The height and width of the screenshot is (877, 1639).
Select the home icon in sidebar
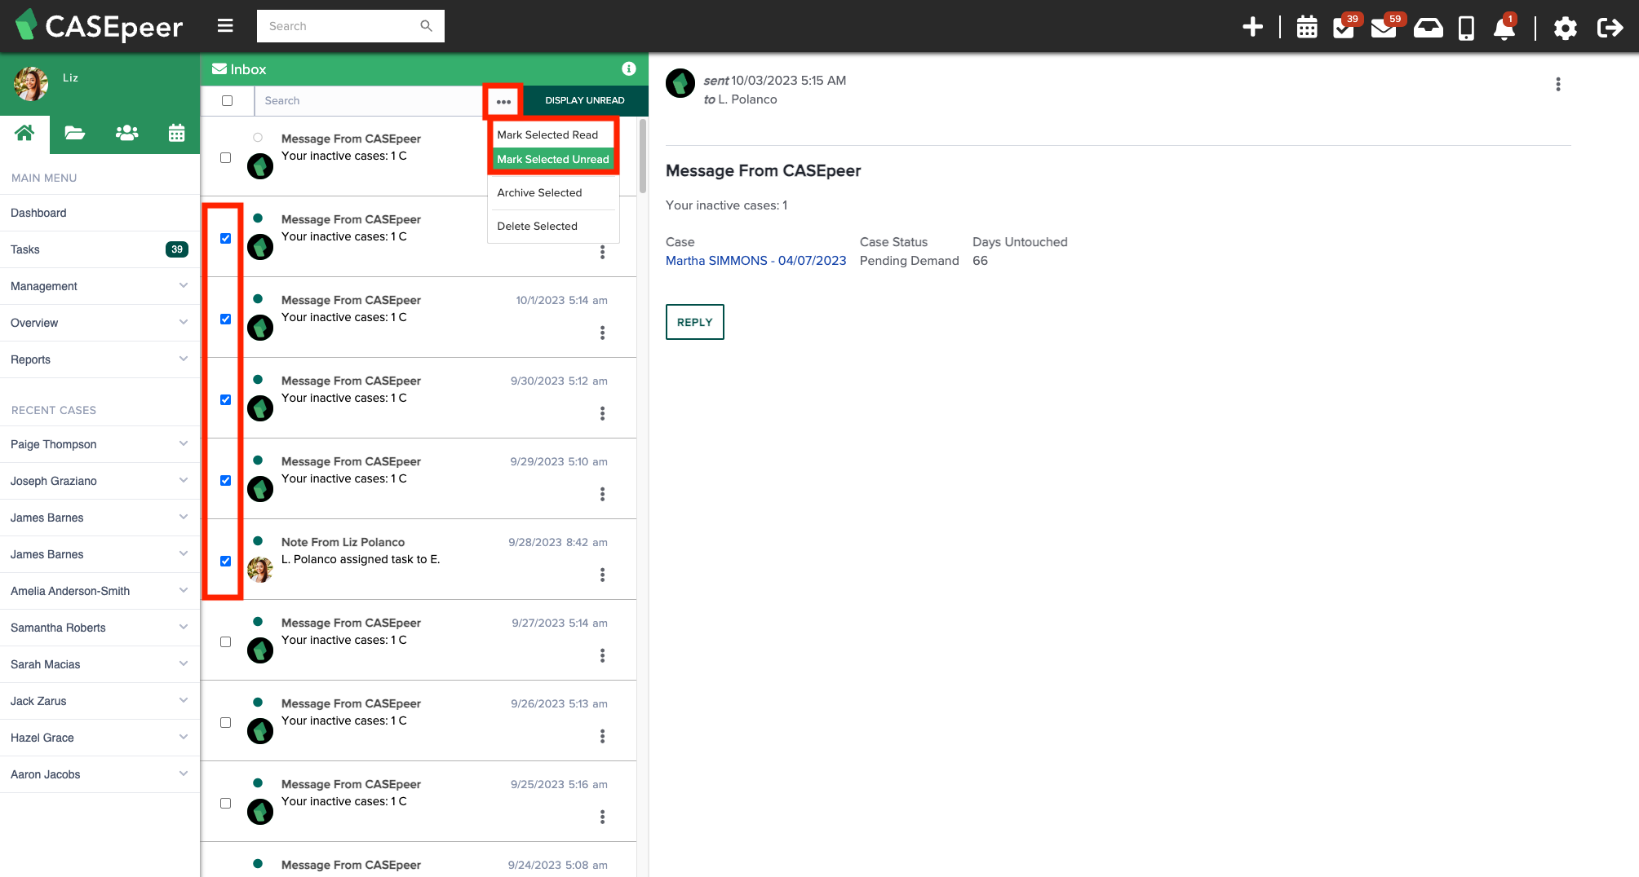pos(24,133)
